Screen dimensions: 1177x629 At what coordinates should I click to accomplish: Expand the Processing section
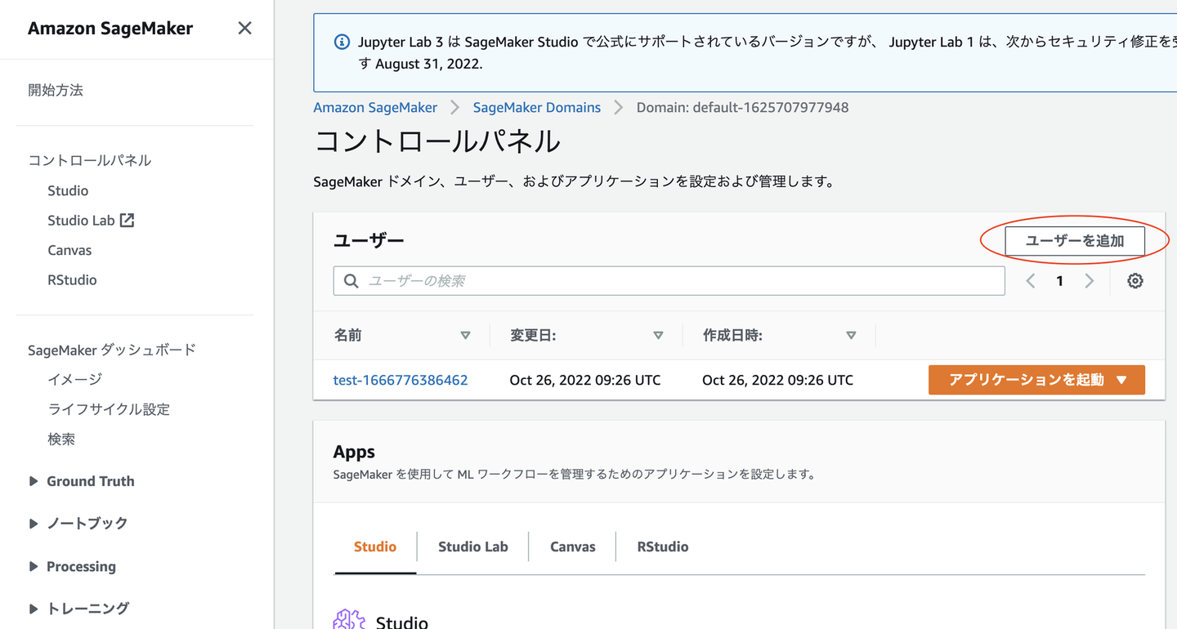pyautogui.click(x=34, y=566)
